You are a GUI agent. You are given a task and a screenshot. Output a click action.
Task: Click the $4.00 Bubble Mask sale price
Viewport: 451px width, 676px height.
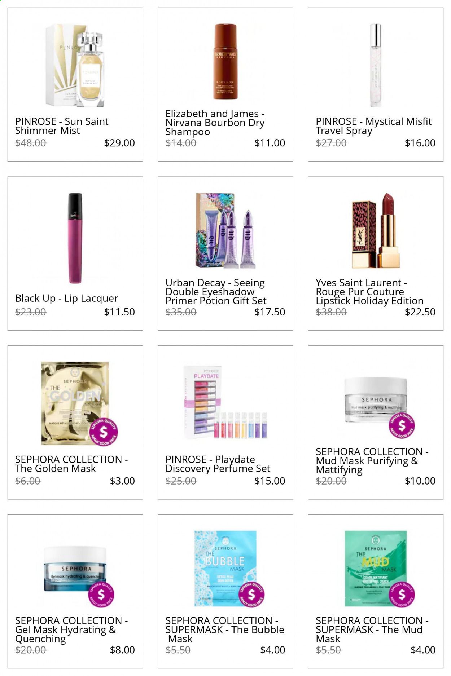[x=272, y=650]
